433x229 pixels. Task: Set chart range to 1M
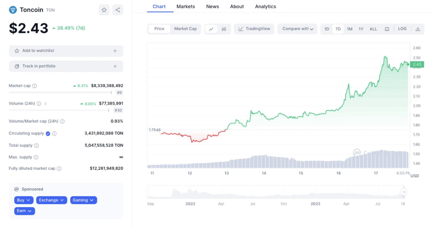coord(349,29)
